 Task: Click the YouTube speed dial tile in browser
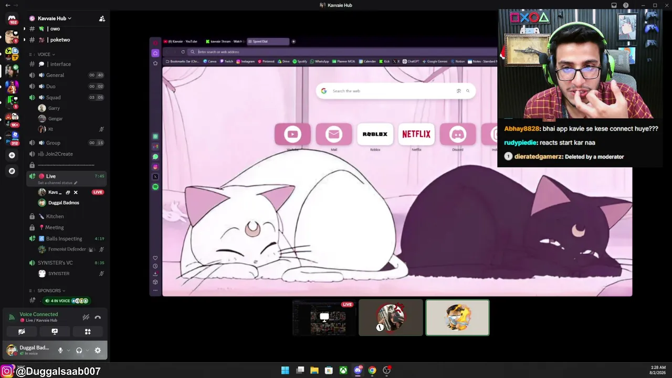[x=292, y=134]
